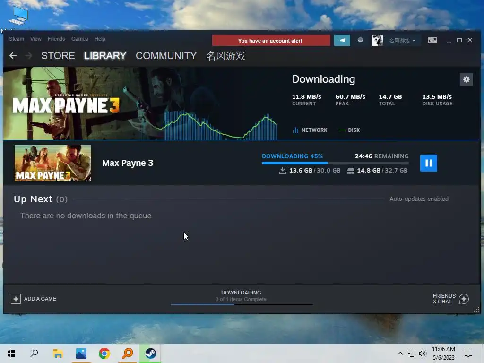The image size is (484, 363).
Task: Open the volume tray icon
Action: click(x=423, y=354)
